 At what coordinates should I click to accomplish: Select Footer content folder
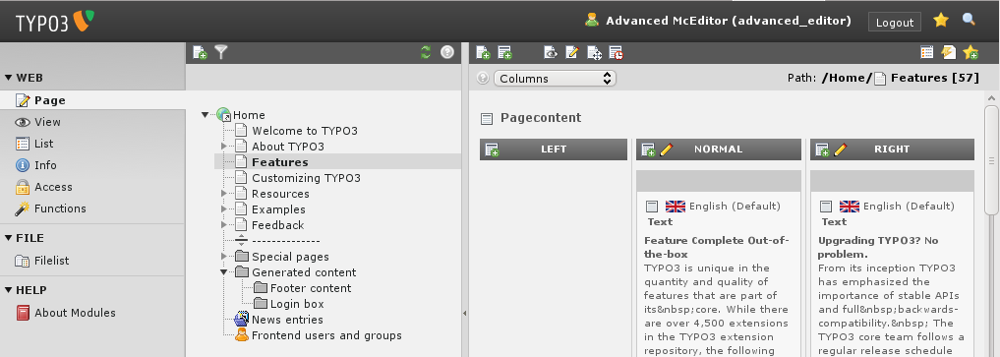click(x=311, y=288)
